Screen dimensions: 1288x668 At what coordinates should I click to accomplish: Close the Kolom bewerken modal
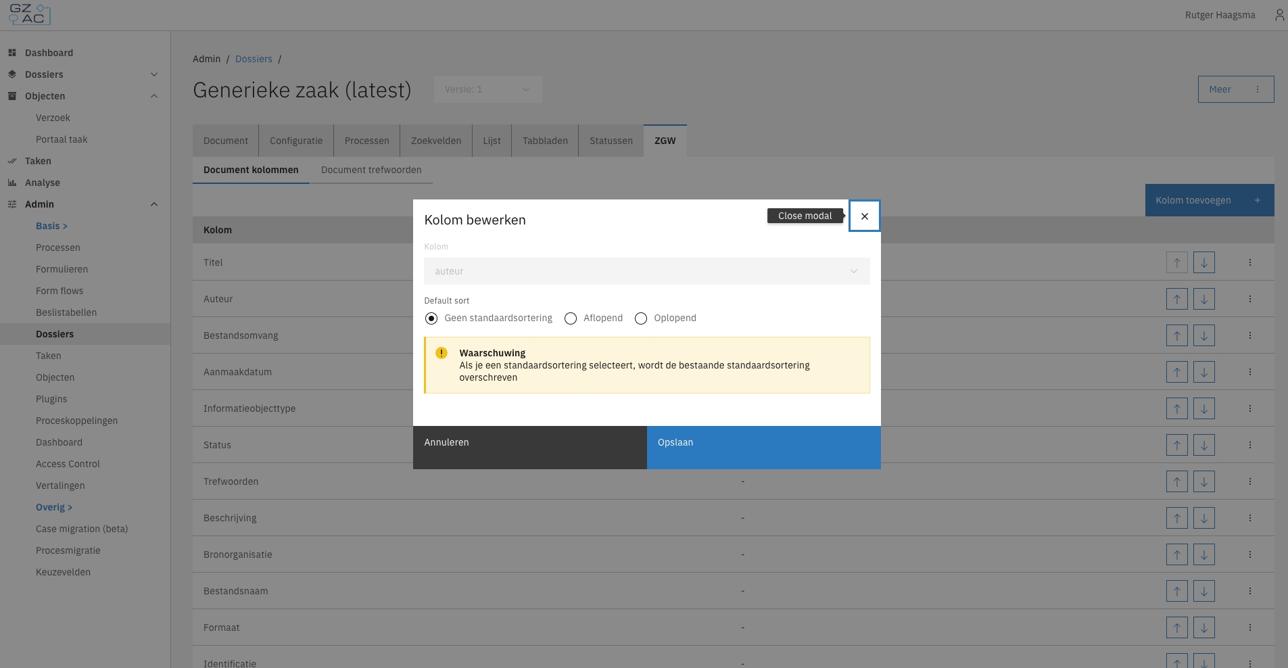pos(864,216)
